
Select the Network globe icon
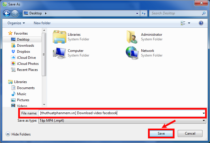pos(133,53)
